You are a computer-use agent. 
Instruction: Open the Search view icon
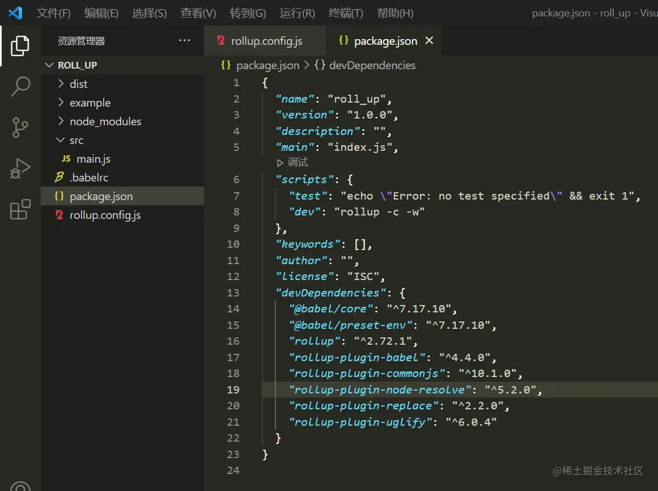[20, 86]
